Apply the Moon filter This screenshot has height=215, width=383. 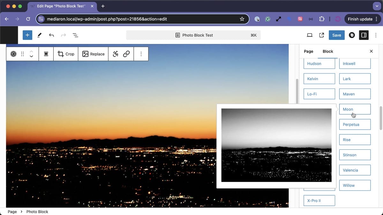(355, 109)
